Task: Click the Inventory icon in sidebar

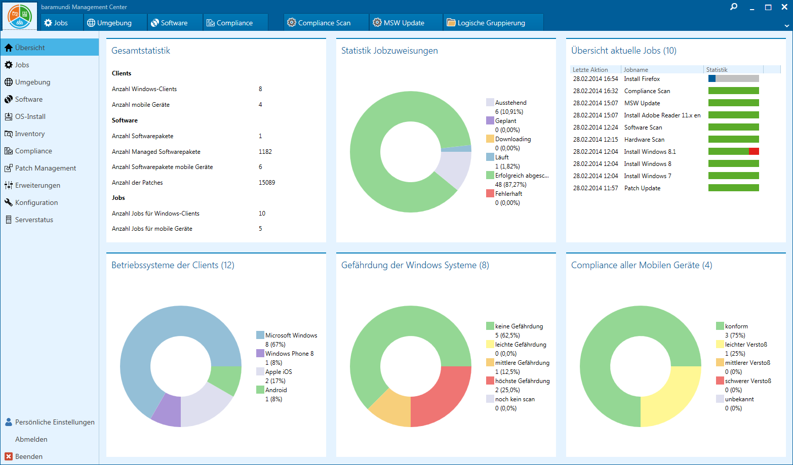Action: pyautogui.click(x=8, y=134)
